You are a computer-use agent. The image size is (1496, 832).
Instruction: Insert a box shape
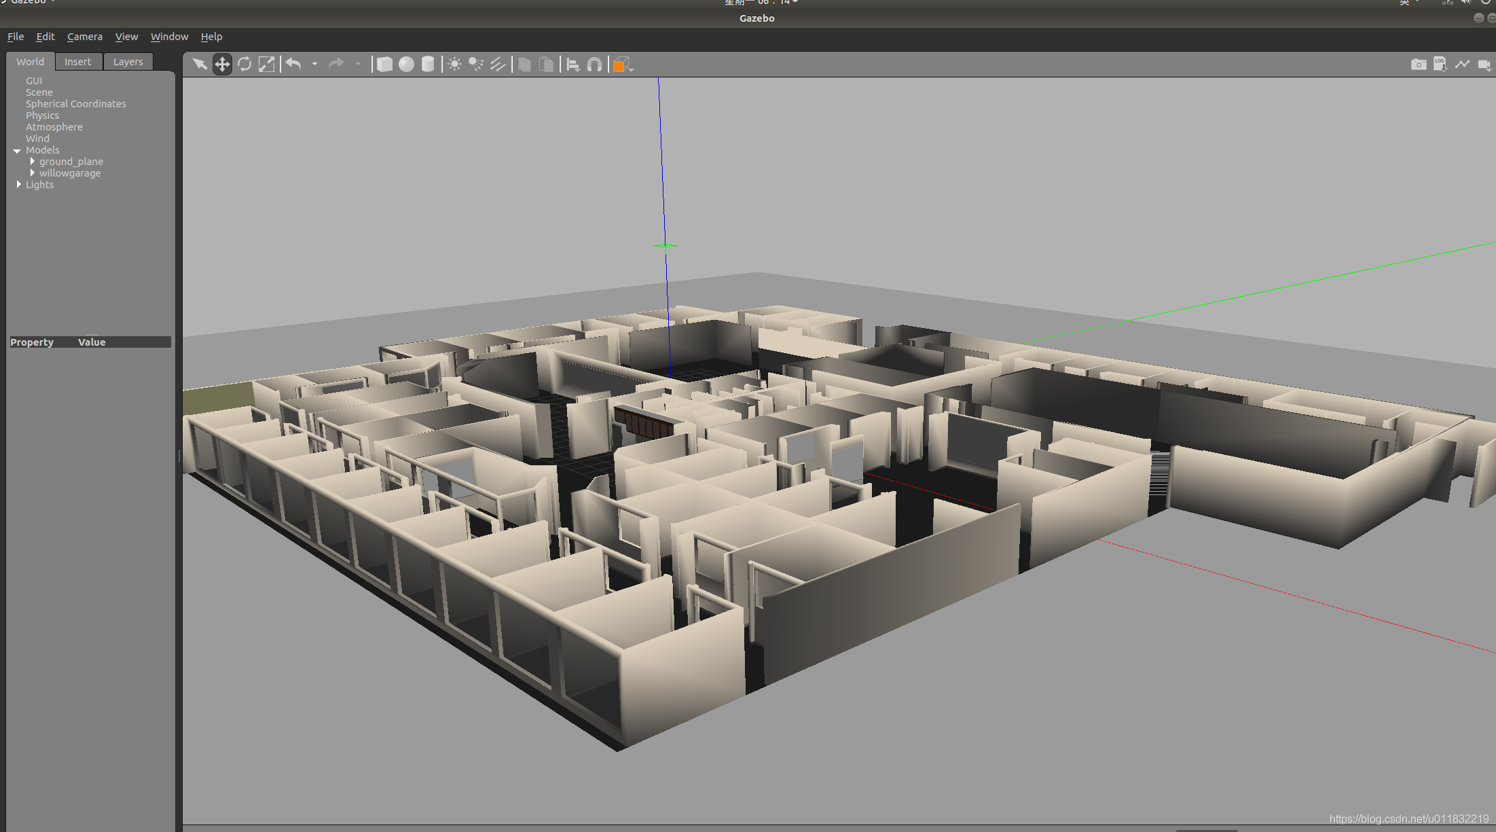click(384, 65)
